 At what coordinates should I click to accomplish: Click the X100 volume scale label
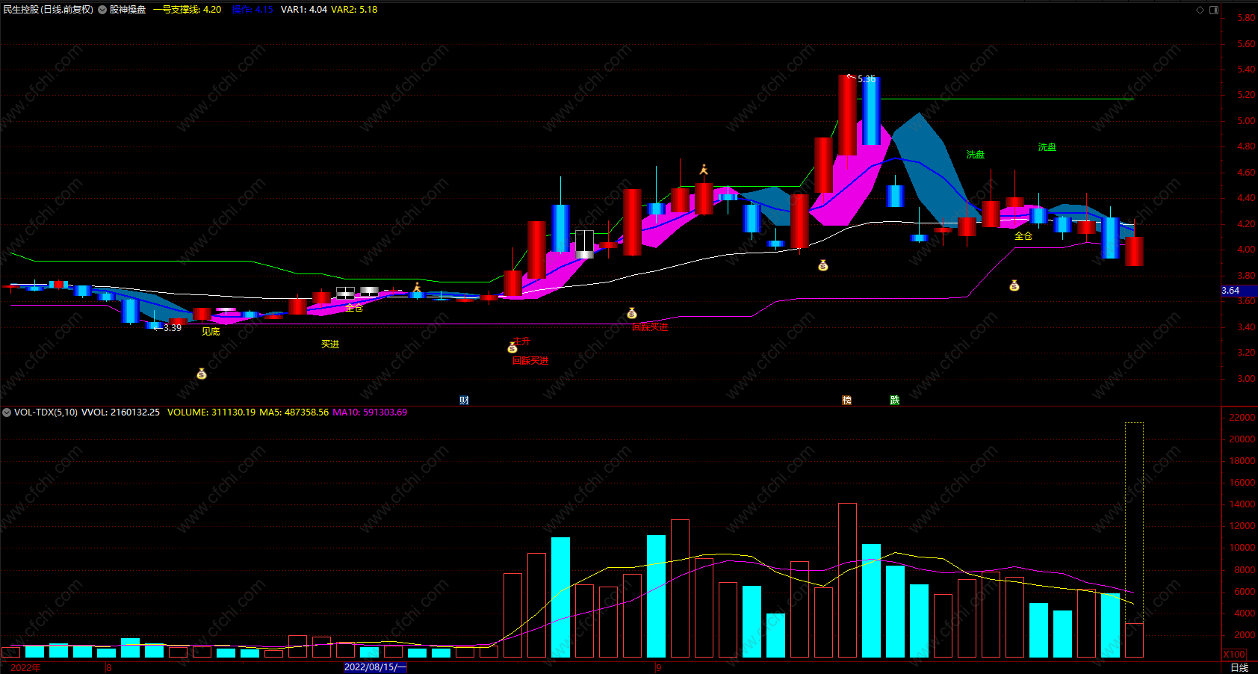click(x=1234, y=655)
